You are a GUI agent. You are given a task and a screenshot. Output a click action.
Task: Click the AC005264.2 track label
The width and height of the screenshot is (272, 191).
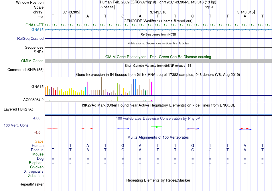[33, 100]
